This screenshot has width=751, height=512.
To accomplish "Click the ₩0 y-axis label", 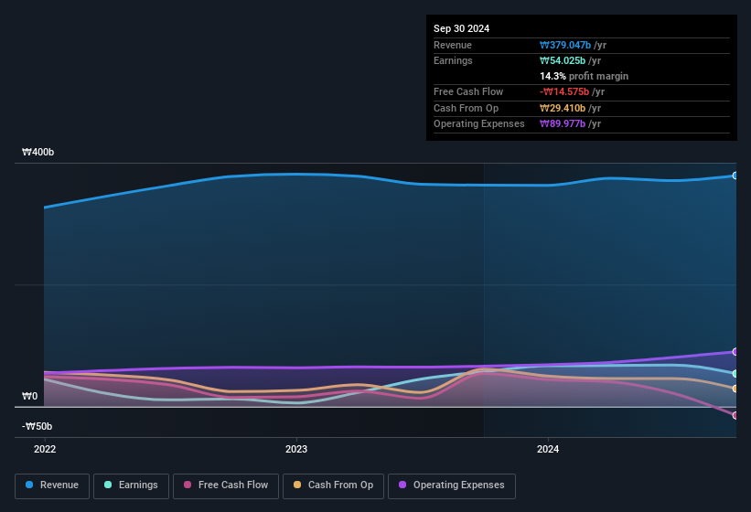I will [29, 396].
